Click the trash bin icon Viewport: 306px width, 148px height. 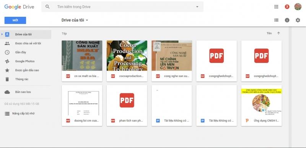click(7, 79)
